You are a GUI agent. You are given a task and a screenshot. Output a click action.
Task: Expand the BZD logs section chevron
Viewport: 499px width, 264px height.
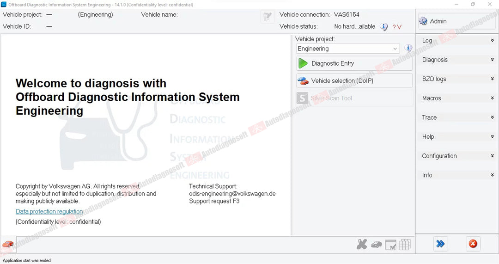pos(493,79)
